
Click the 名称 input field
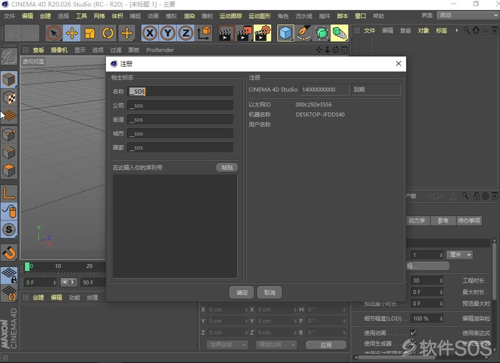point(180,91)
